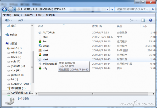Maximize the Explorer window
Screen dimensions: 157x108
[143, 2]
